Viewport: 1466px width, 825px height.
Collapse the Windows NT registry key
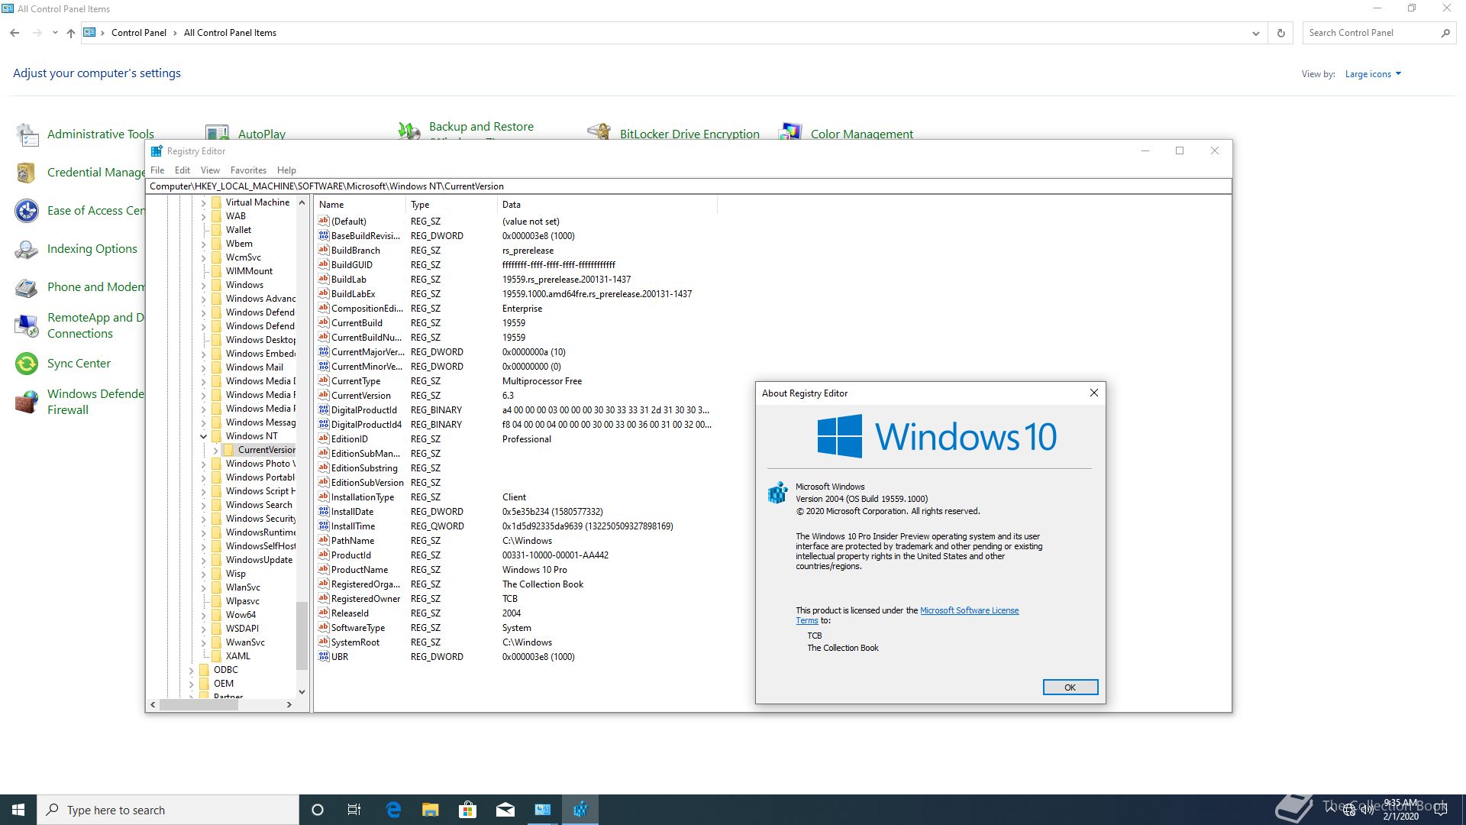[204, 436]
